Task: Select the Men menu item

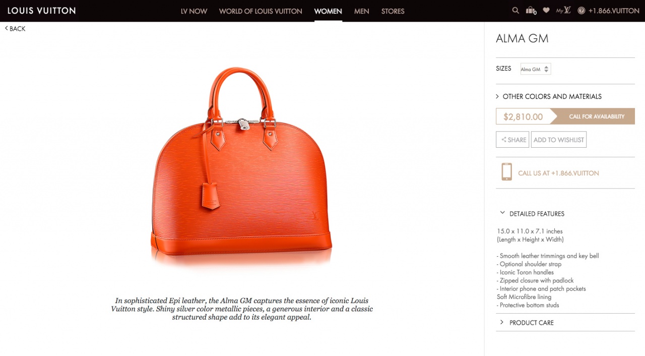Action: pyautogui.click(x=362, y=11)
